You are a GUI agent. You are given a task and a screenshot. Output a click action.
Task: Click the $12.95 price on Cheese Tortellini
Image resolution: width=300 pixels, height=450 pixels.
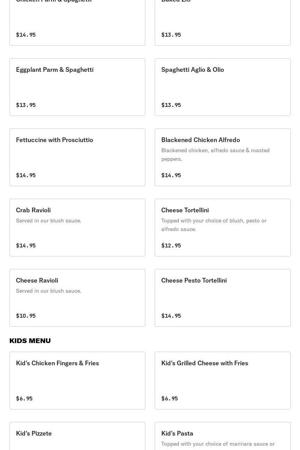pyautogui.click(x=171, y=245)
